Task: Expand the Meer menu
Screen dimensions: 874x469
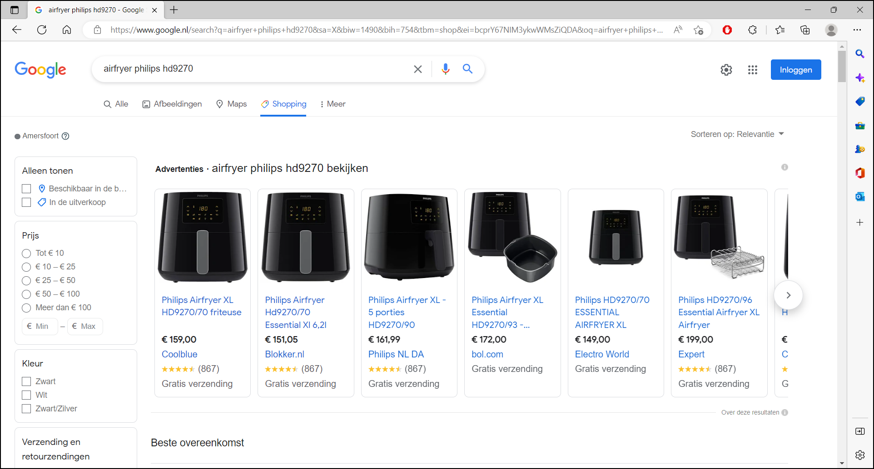Action: click(x=333, y=104)
